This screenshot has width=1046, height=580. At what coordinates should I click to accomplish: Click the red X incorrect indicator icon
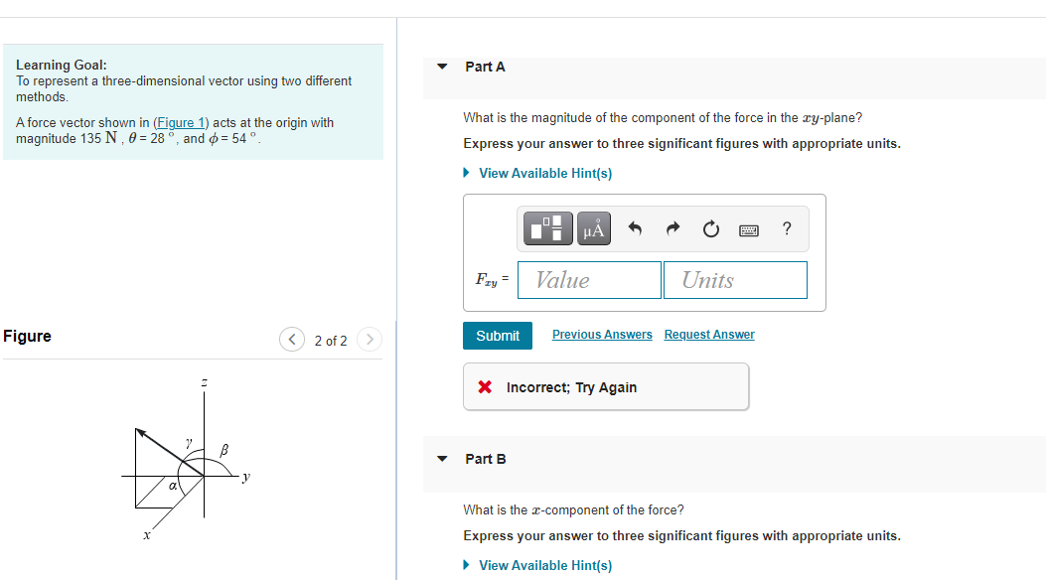point(484,387)
